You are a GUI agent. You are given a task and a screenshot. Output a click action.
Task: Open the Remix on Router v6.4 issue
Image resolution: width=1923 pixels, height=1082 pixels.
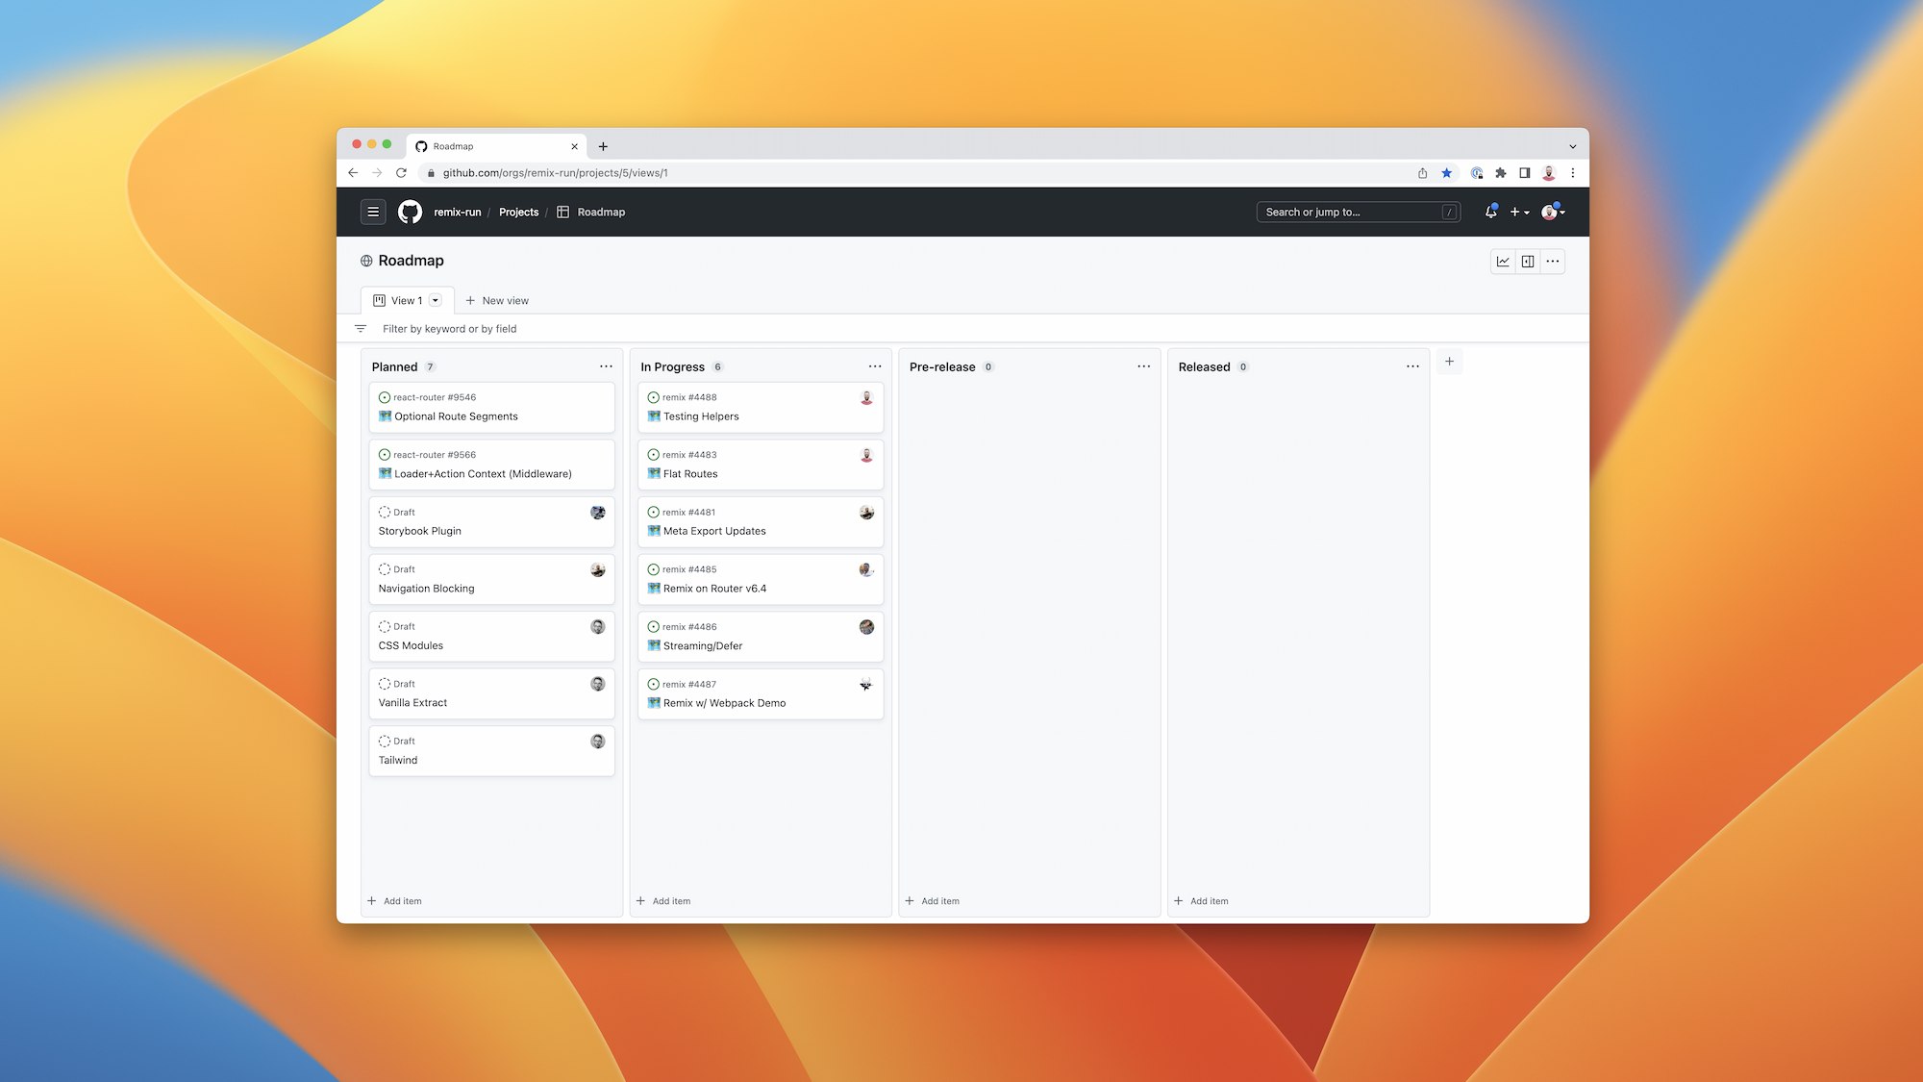[x=714, y=589]
